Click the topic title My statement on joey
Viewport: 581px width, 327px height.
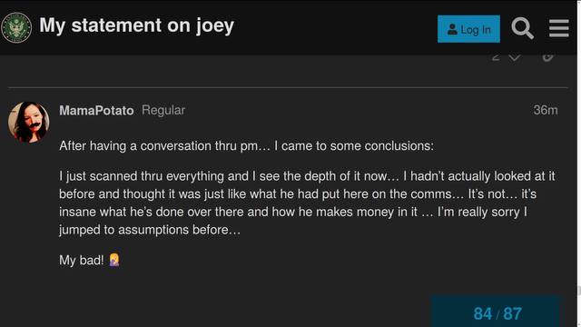[137, 25]
